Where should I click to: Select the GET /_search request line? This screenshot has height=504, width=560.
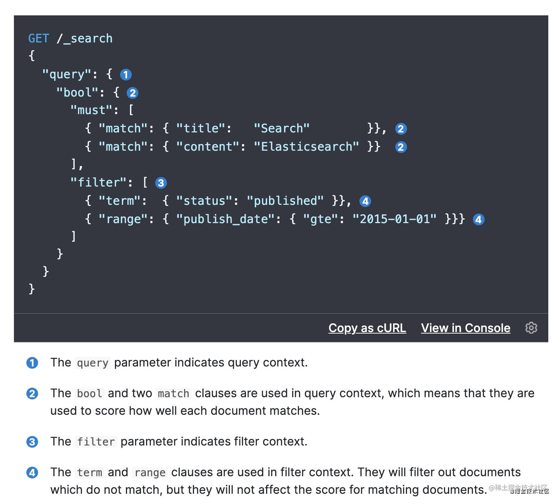[71, 38]
